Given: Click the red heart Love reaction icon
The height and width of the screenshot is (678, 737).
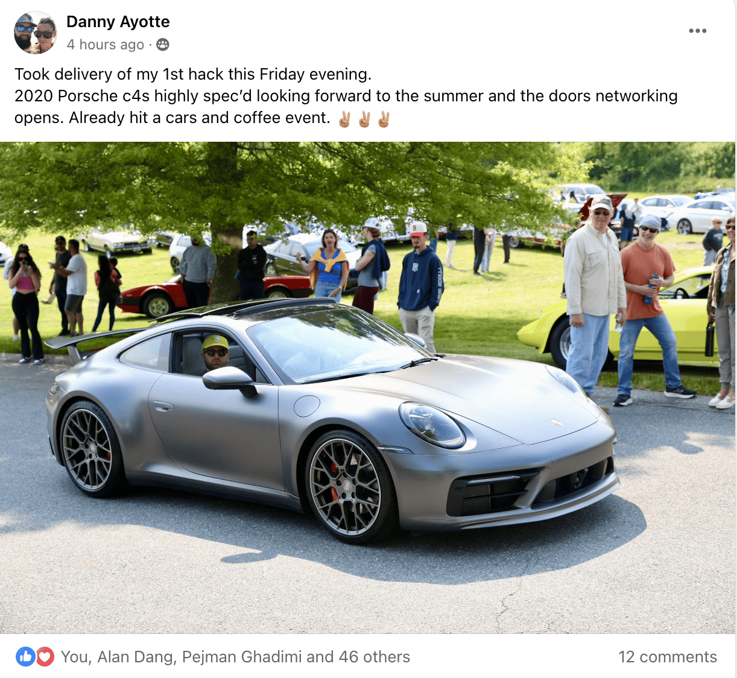Looking at the screenshot, I should click(x=45, y=657).
